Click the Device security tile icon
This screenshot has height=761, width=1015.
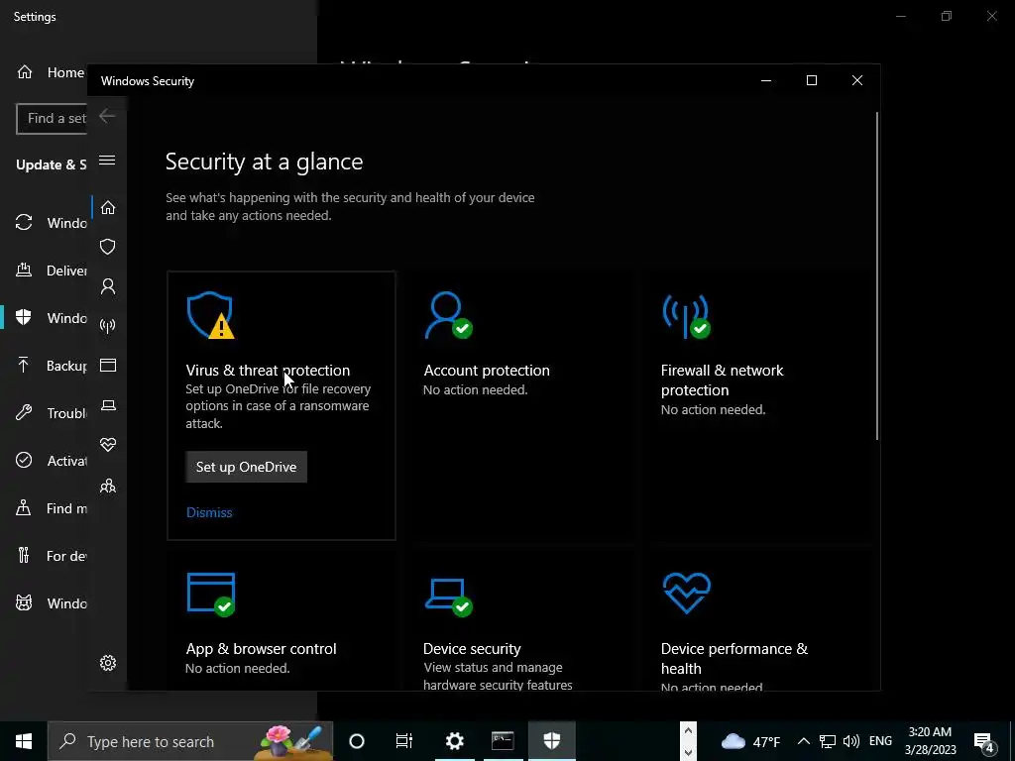tap(449, 598)
